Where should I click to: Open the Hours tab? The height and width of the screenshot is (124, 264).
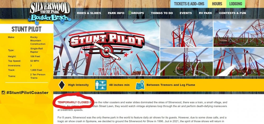[217, 4]
